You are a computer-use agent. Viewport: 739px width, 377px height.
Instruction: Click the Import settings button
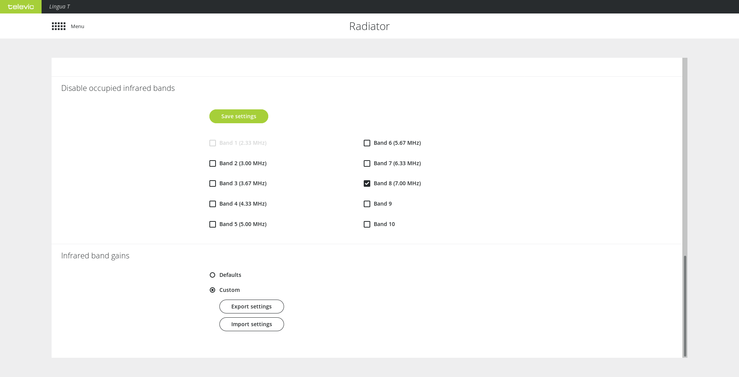(x=251, y=324)
